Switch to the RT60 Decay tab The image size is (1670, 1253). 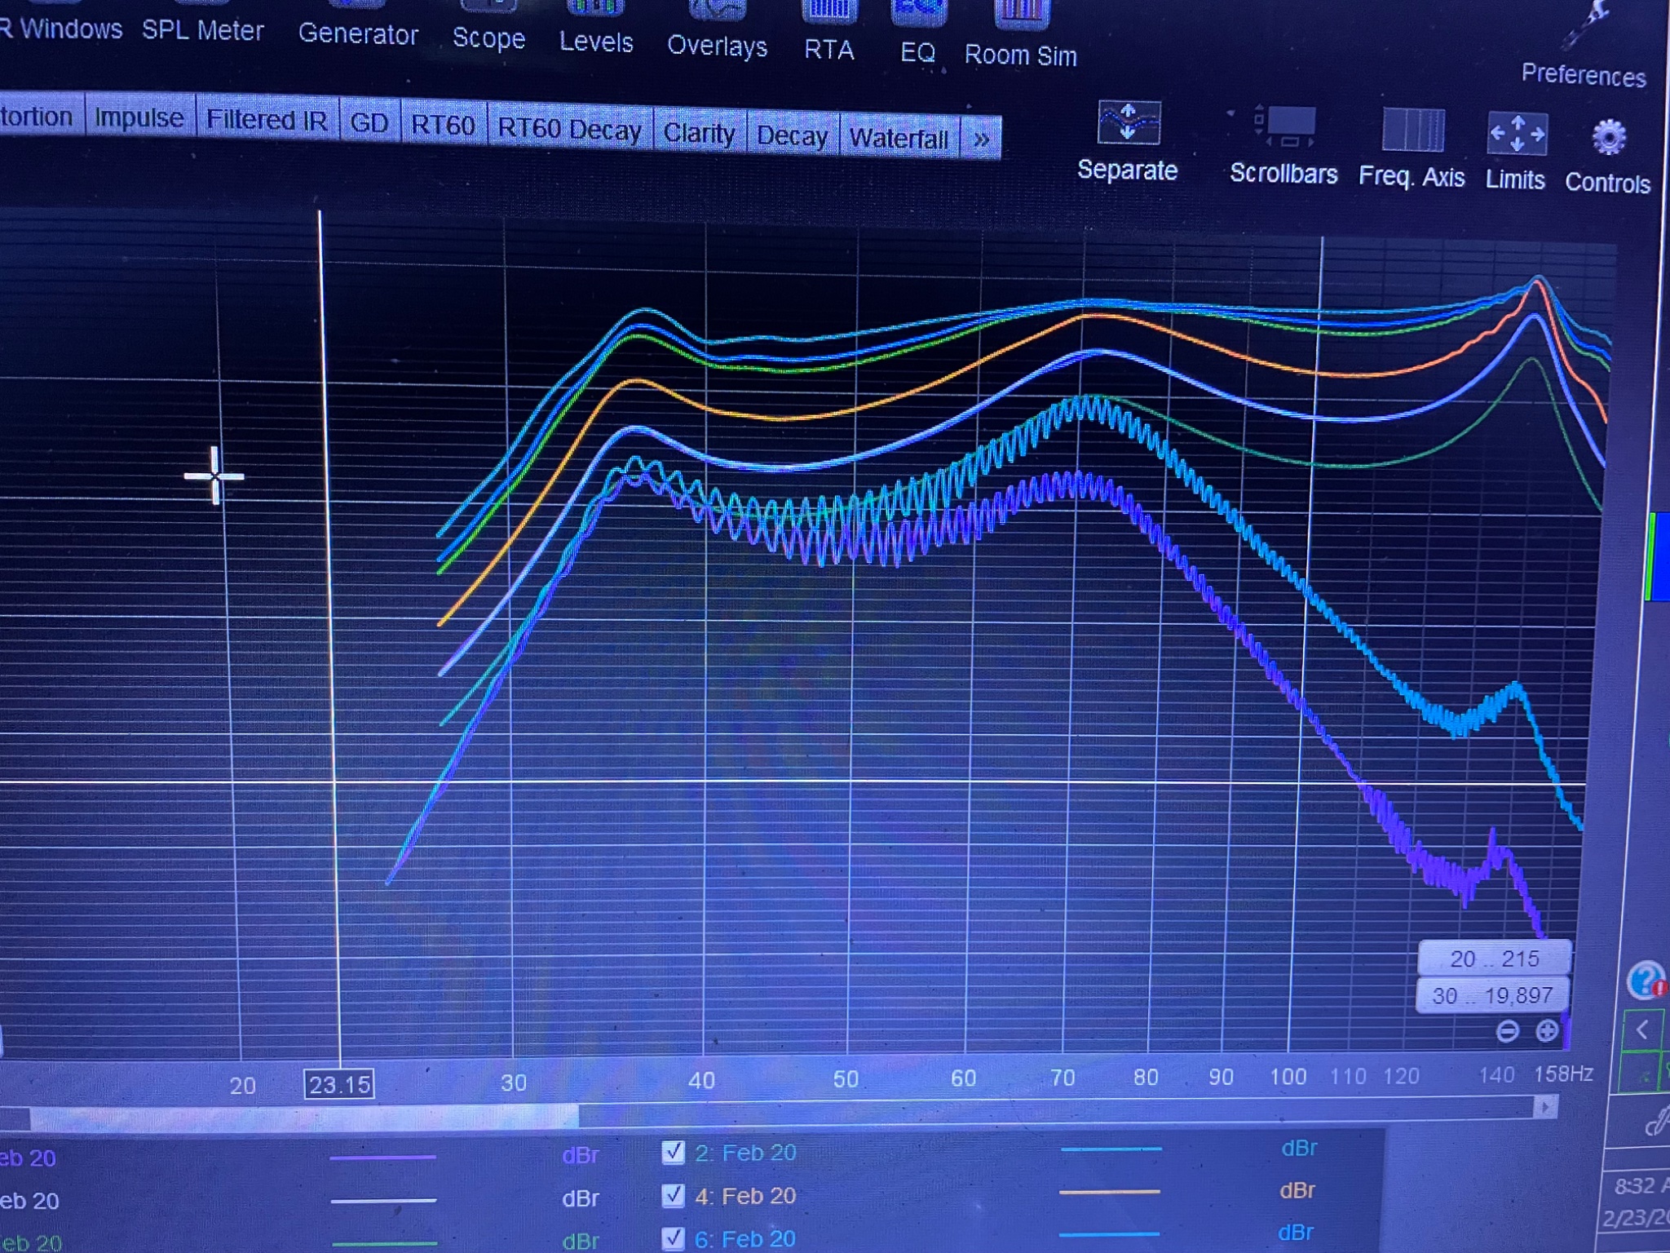point(569,130)
